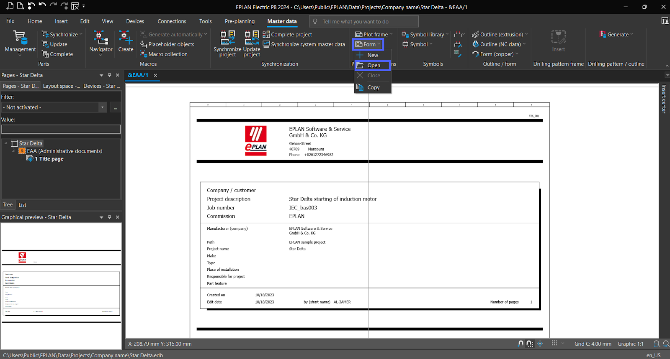Image resolution: width=670 pixels, height=359 pixels.
Task: Switch to the Pre-planning ribbon tab
Action: point(240,21)
